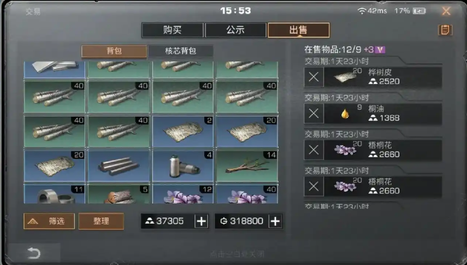Expand the 筛选 filter options
467x265 pixels.
click(49, 221)
